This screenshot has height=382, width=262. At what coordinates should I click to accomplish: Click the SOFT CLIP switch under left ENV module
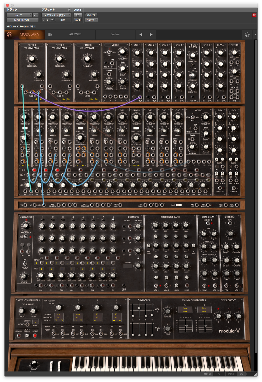tap(220, 188)
